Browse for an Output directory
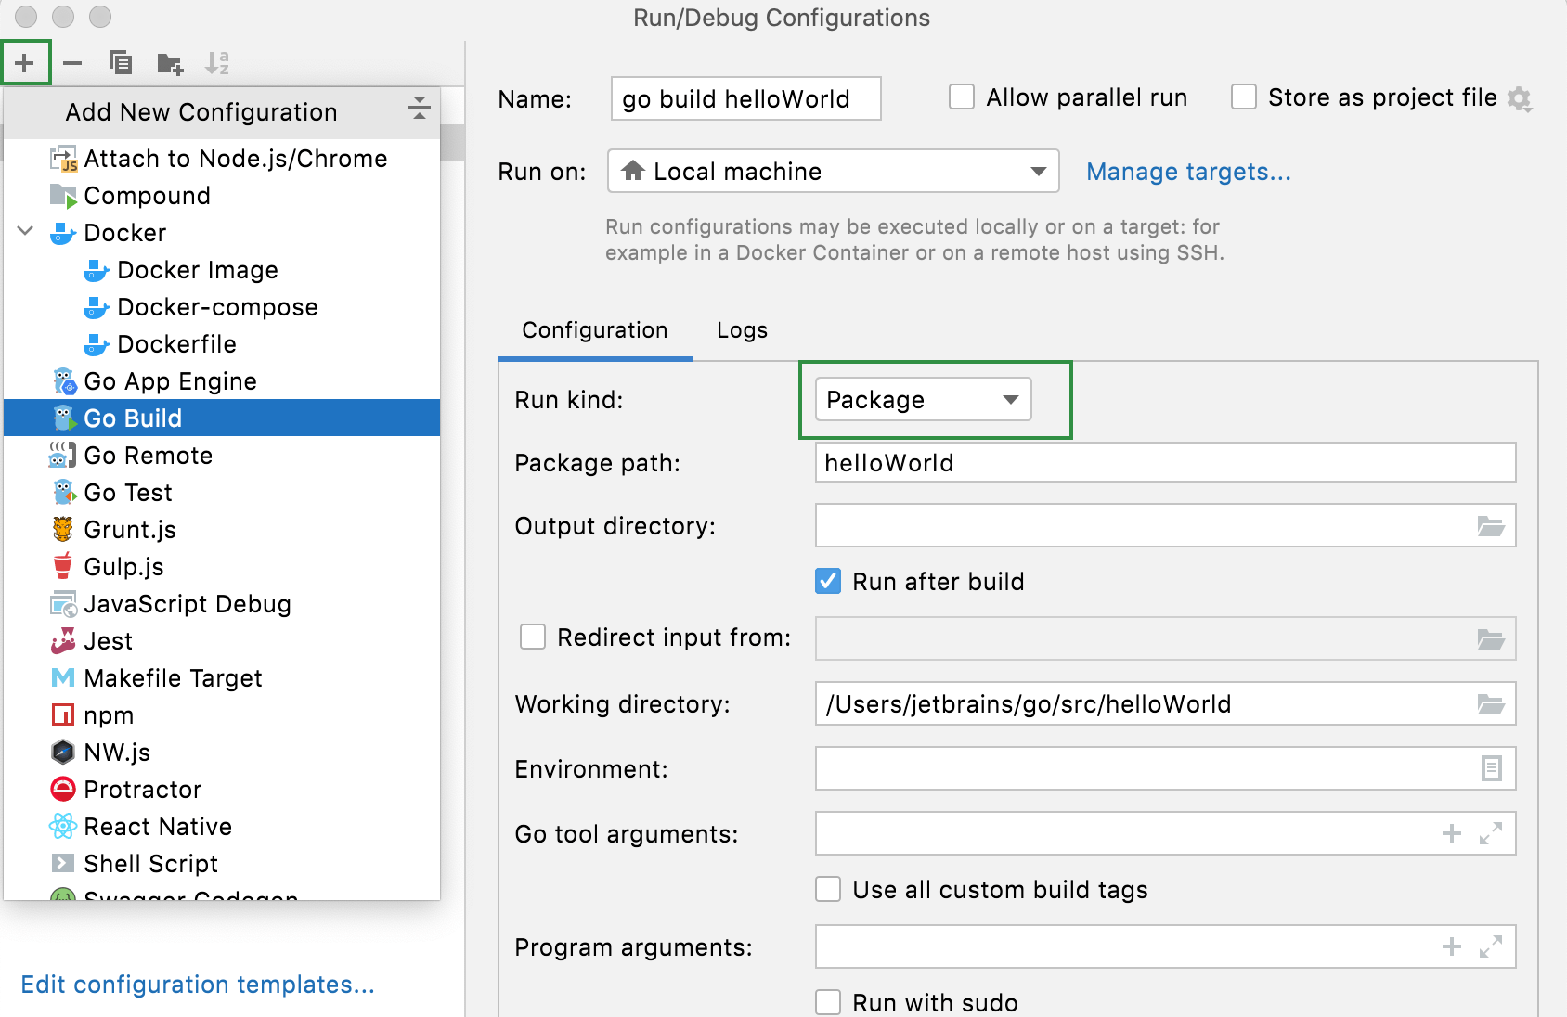1567x1017 pixels. pyautogui.click(x=1490, y=525)
